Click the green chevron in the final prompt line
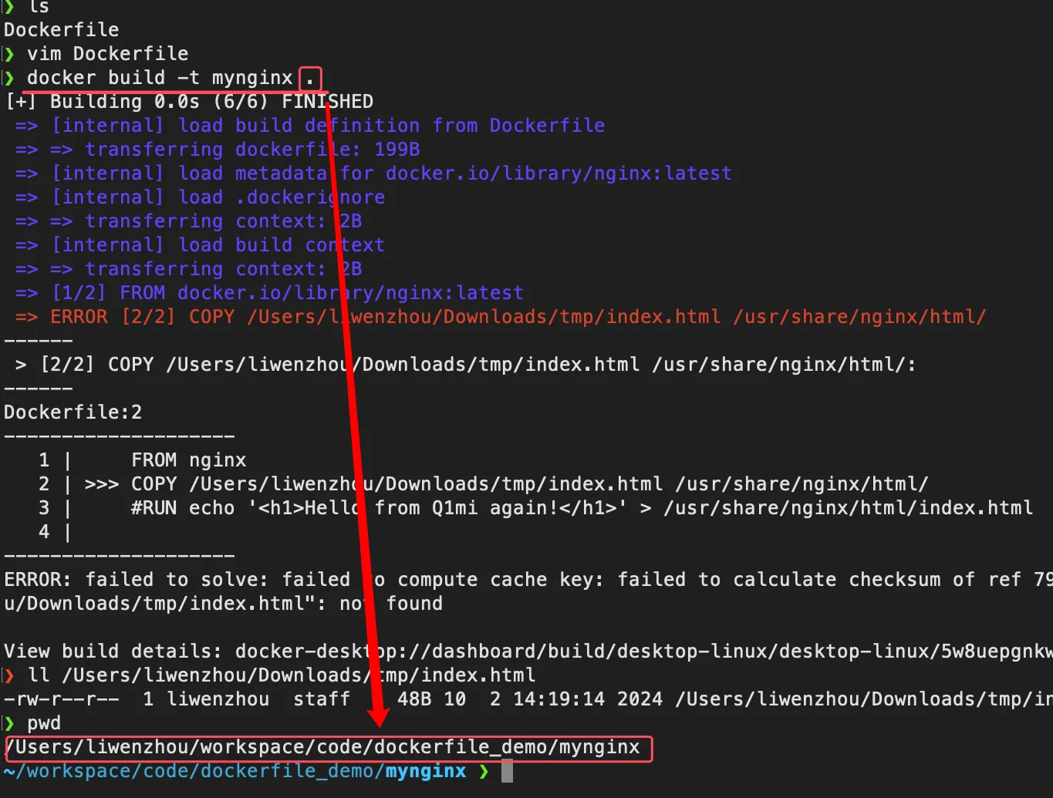Viewport: 1053px width, 798px height. point(484,770)
